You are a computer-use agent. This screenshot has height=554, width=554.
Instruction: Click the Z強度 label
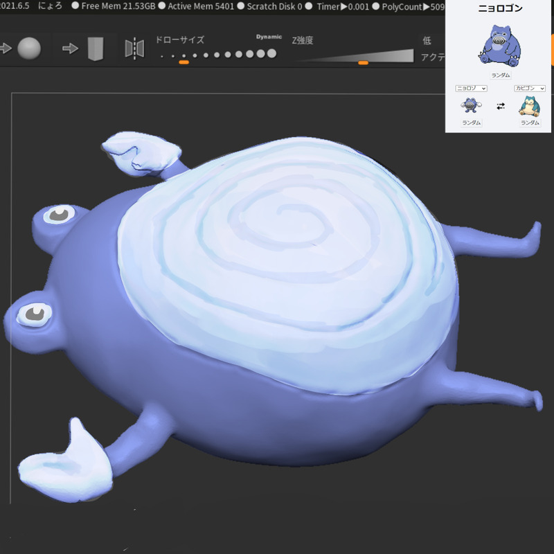click(x=303, y=40)
